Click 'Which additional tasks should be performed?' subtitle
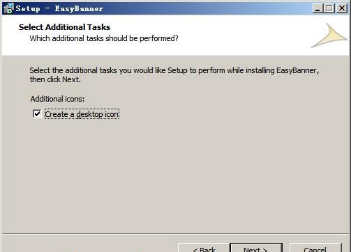The height and width of the screenshot is (252, 351). click(104, 38)
